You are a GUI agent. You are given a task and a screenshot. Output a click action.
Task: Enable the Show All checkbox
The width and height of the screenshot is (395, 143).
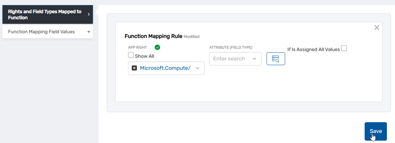coord(131,55)
